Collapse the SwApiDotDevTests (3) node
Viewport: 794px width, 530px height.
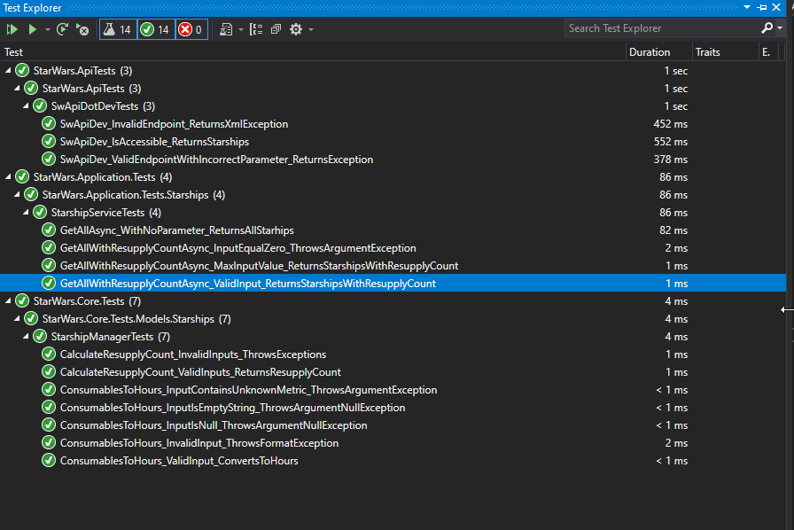(x=26, y=106)
